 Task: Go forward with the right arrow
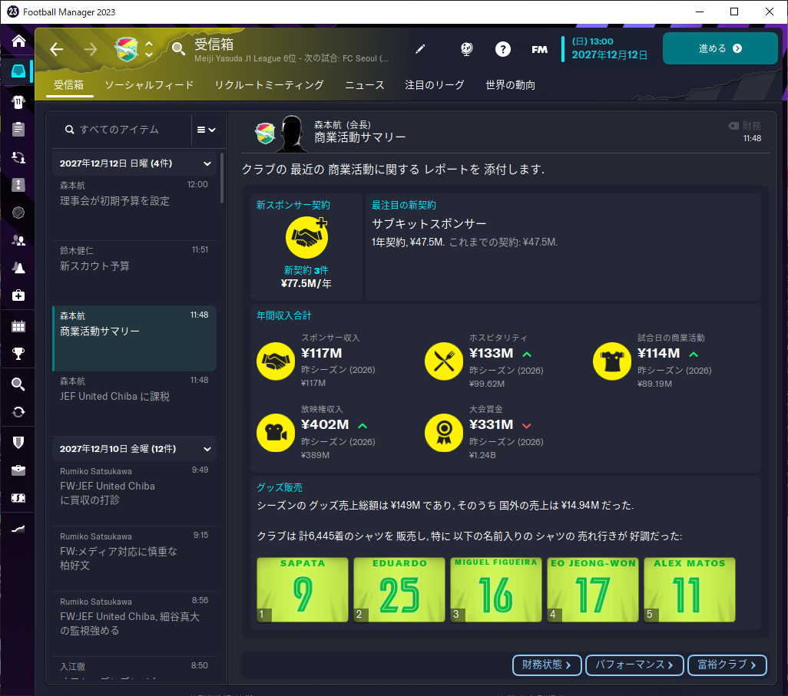(91, 49)
